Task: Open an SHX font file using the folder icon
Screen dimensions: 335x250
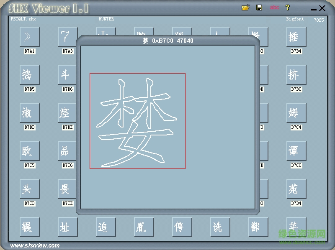Action: (x=246, y=7)
